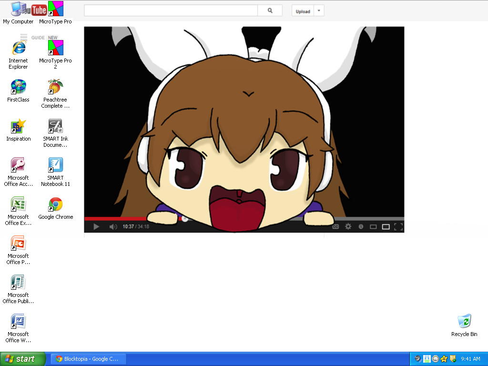Click the yellow star tray icon
Screen dimensions: 488x366
444,359
